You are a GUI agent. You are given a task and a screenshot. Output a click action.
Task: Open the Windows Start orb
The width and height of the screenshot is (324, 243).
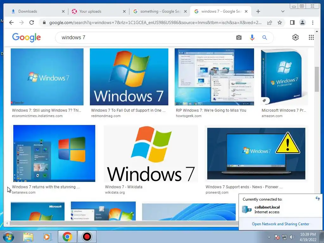[9, 237]
